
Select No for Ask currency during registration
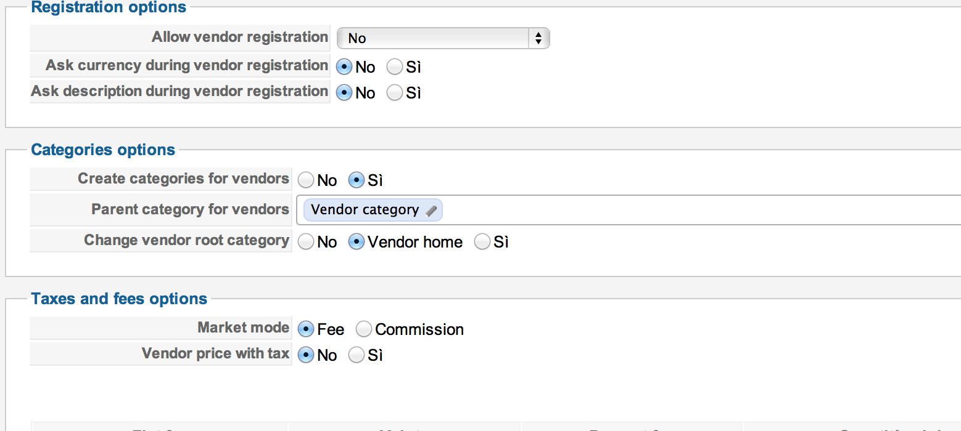coord(344,66)
